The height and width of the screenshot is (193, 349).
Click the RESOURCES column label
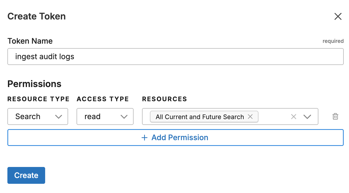point(164,99)
